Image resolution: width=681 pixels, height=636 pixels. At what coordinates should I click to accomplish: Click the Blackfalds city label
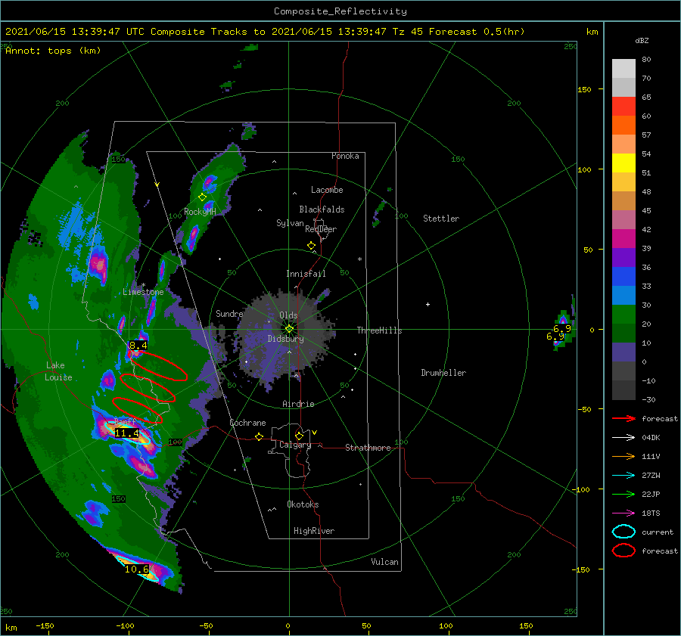322,209
